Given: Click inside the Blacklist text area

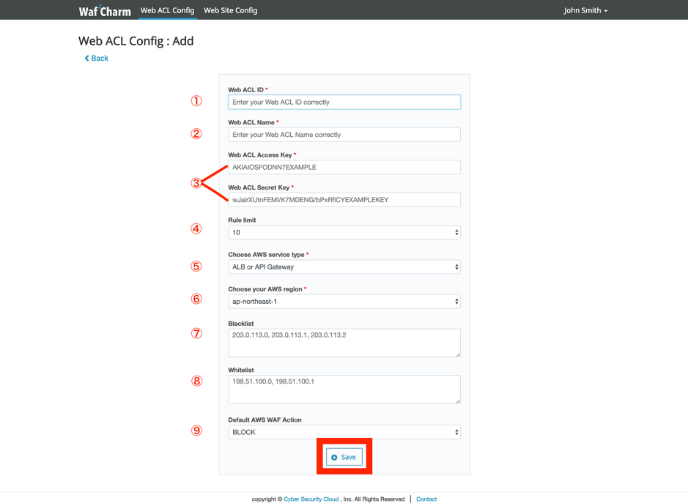Looking at the screenshot, I should pos(344,343).
